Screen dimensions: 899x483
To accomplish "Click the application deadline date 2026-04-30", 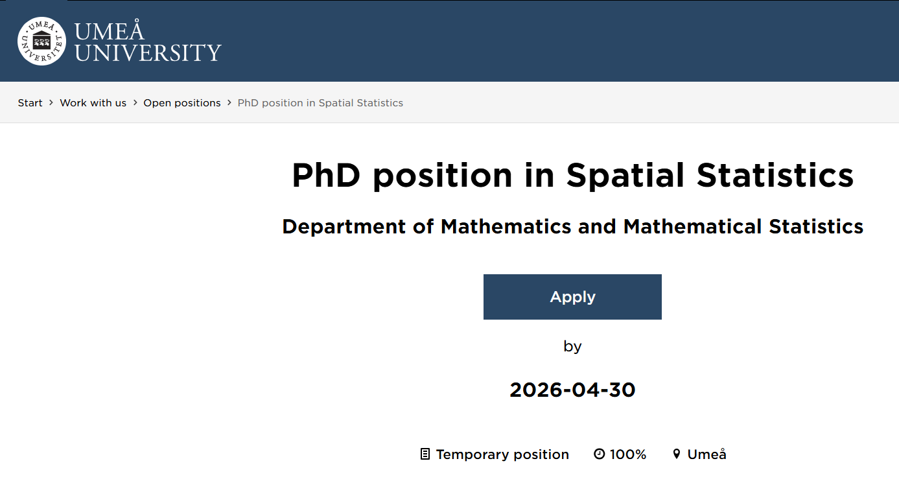I will (x=572, y=390).
